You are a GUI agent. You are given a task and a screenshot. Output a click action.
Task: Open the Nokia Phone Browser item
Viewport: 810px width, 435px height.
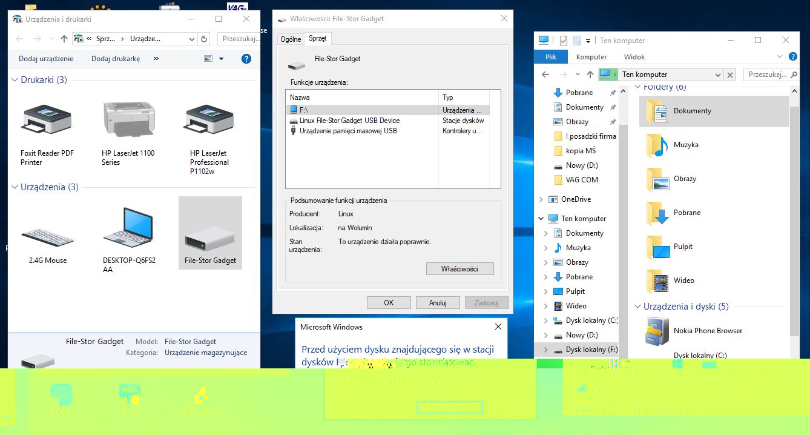click(657, 331)
